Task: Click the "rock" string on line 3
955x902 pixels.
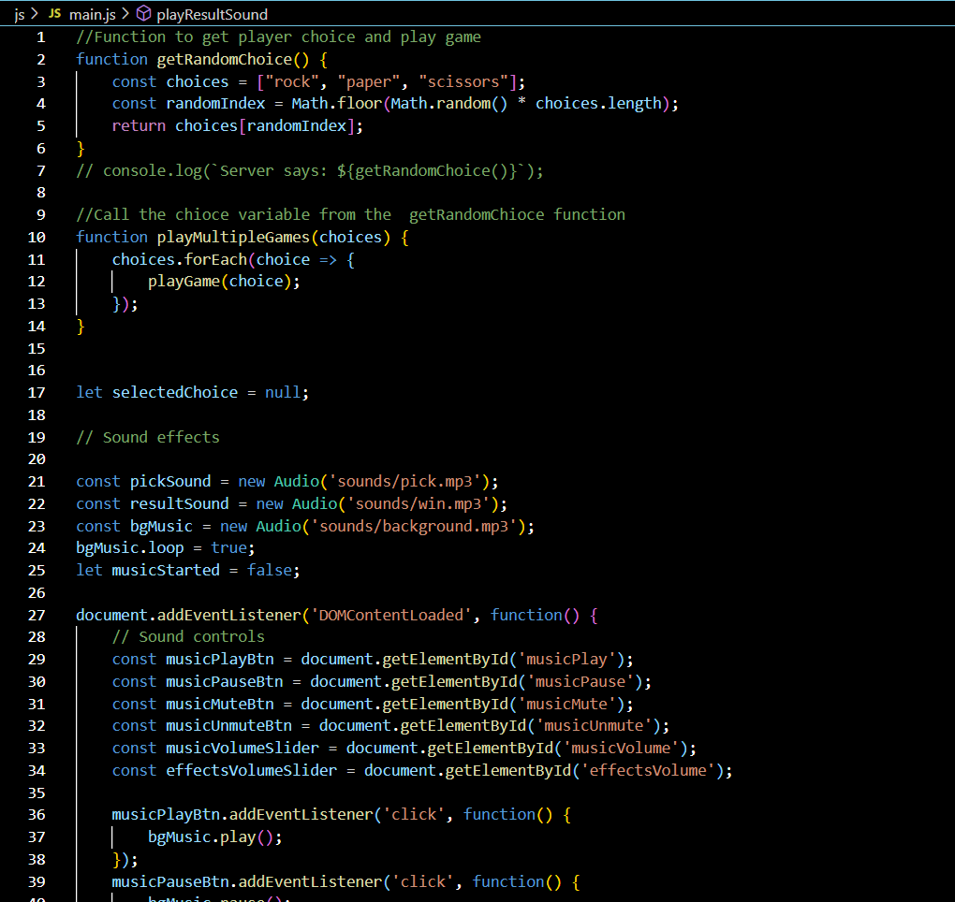Action: (292, 81)
